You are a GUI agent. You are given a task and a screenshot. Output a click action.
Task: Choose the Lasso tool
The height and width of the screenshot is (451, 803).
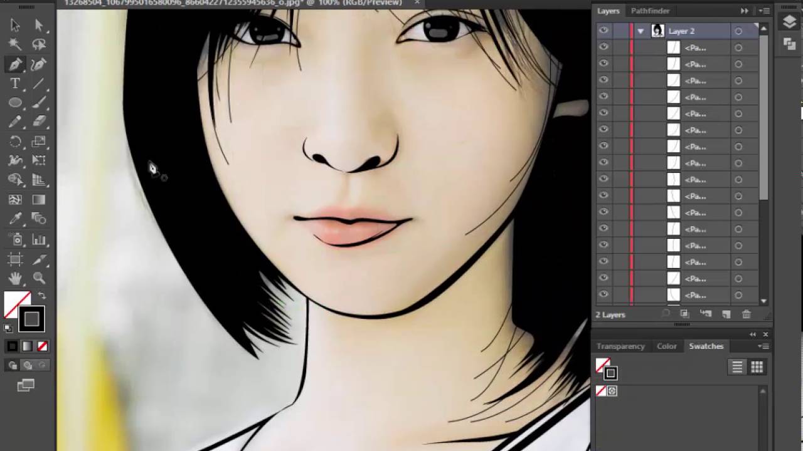(x=39, y=44)
